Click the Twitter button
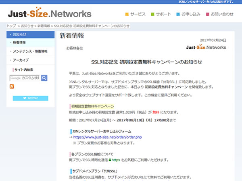242x181 pixels. coord(30,98)
